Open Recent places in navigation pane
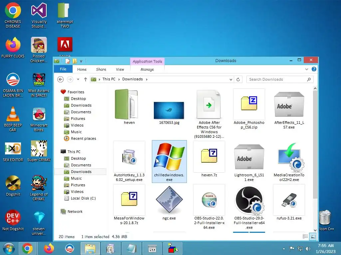Screen dimensions: 341x255 click(83, 138)
